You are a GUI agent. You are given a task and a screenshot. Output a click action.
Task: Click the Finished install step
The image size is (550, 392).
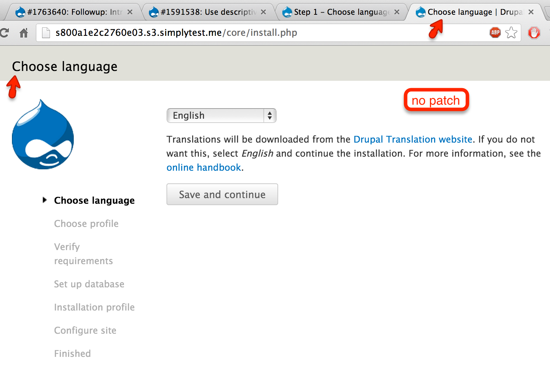(x=72, y=354)
